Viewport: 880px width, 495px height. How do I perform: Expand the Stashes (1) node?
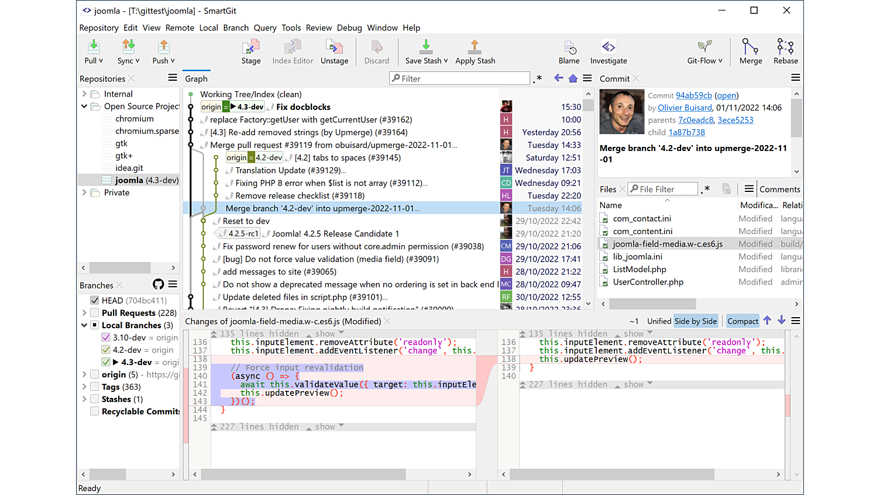point(84,398)
